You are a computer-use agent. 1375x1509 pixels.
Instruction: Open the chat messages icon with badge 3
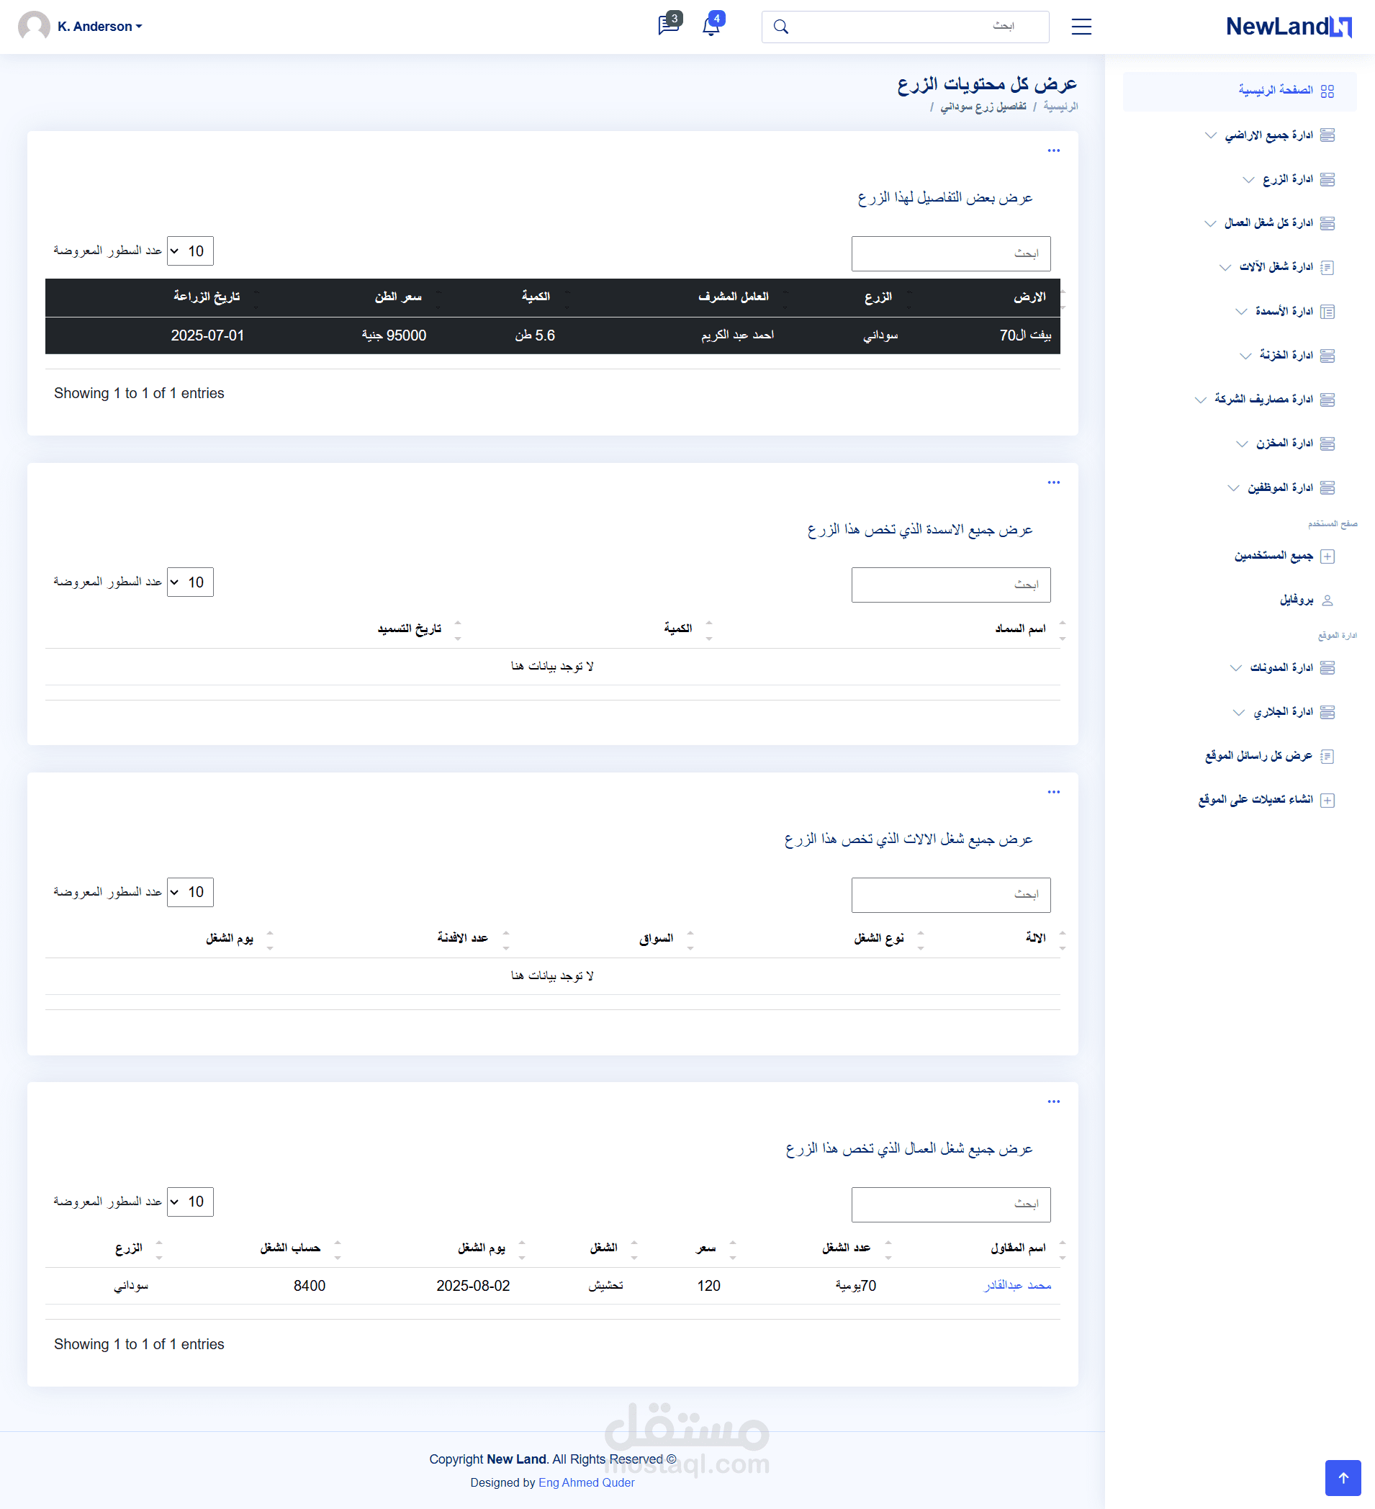(x=668, y=24)
